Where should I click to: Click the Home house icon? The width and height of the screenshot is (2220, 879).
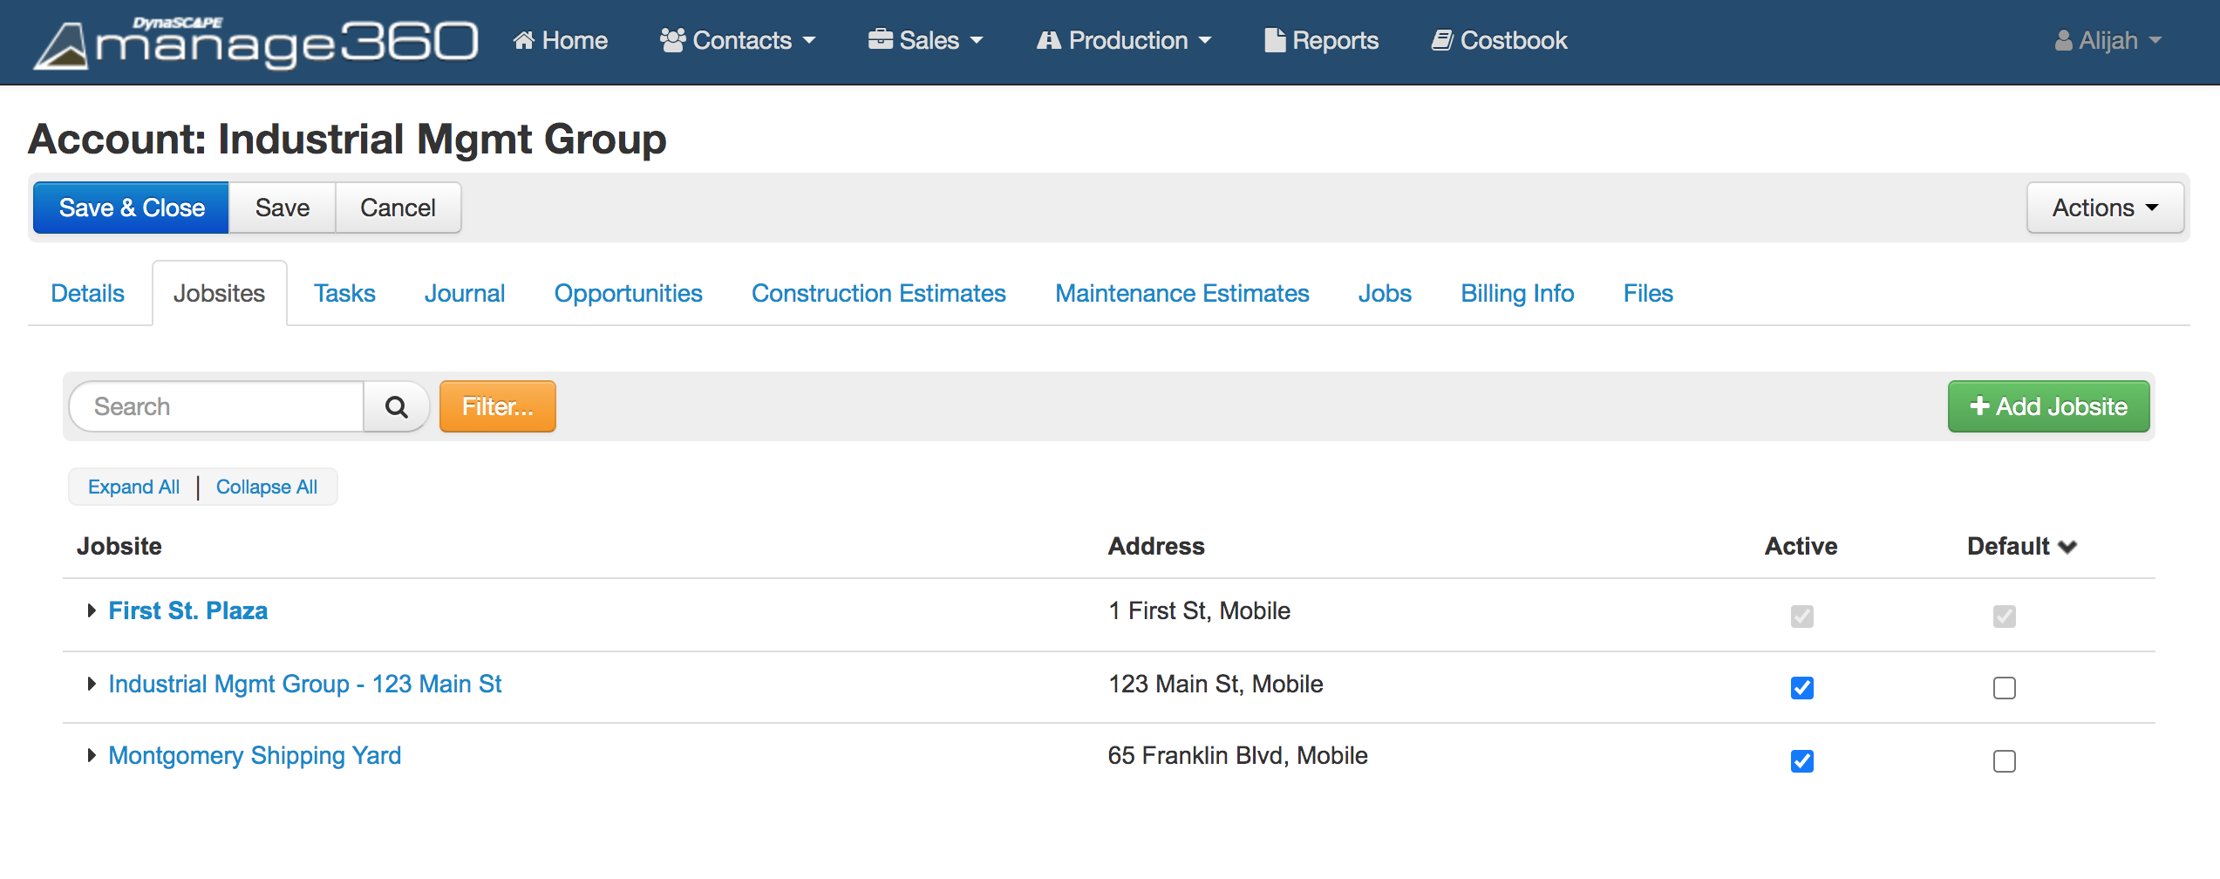pyautogui.click(x=523, y=40)
